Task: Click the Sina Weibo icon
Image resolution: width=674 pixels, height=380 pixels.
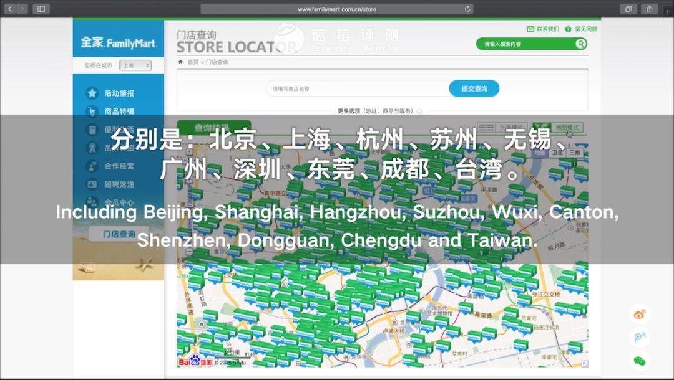Action: [640, 314]
